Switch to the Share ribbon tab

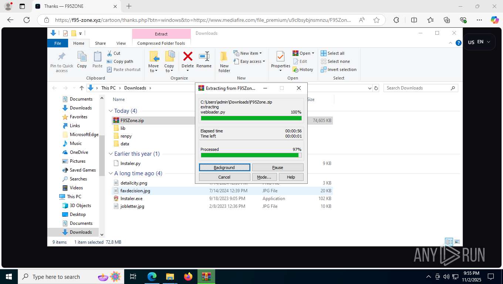100,43
